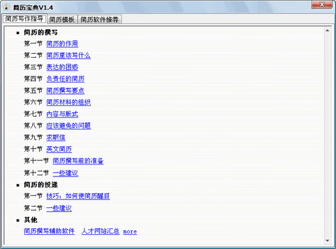Open the 内容与版式 link
This screenshot has height=249, width=336.
[62, 114]
